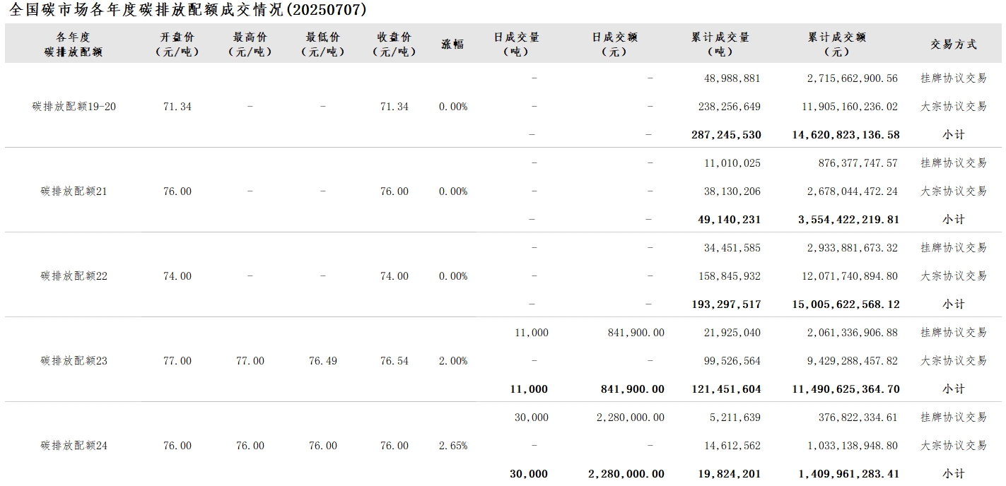Click the 2.65% price change cell
This screenshot has width=1006, height=486.
[x=453, y=446]
